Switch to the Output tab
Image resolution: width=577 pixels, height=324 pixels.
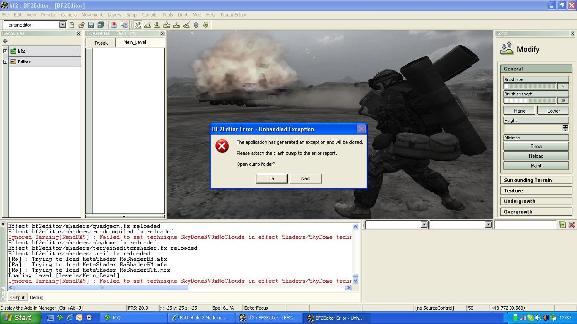(17, 297)
